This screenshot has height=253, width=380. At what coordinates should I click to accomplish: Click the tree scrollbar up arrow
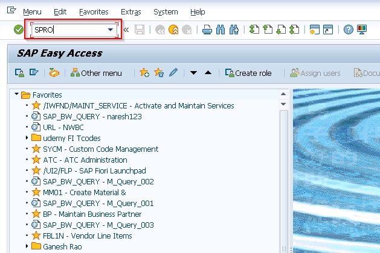(x=283, y=94)
